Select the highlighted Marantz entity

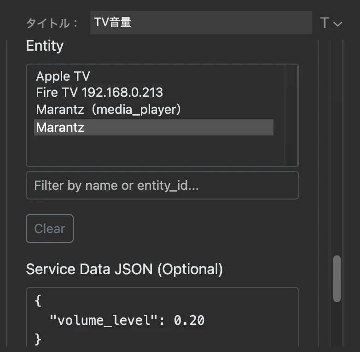click(154, 127)
